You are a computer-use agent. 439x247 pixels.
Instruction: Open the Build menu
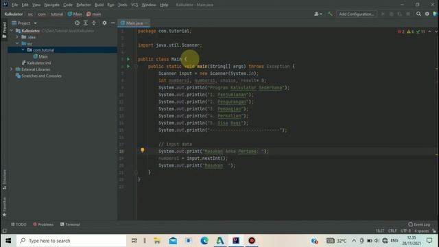(x=99, y=5)
